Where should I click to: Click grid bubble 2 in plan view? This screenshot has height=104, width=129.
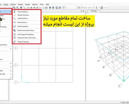point(16,65)
